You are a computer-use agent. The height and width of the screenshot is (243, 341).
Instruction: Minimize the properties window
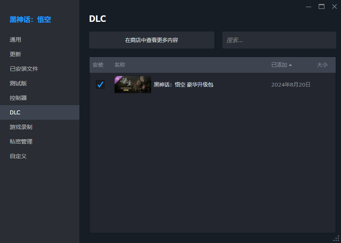pos(308,7)
